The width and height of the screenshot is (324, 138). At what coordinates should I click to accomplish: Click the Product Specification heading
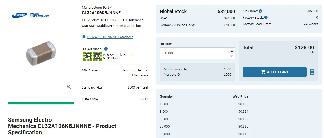click(62, 126)
